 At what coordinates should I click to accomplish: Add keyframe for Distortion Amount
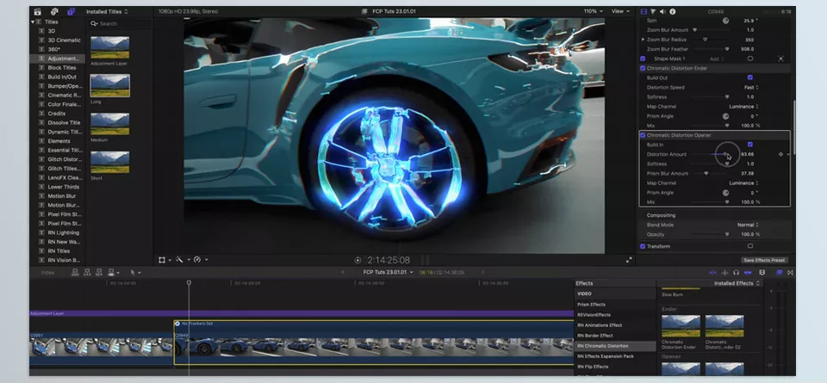[780, 154]
